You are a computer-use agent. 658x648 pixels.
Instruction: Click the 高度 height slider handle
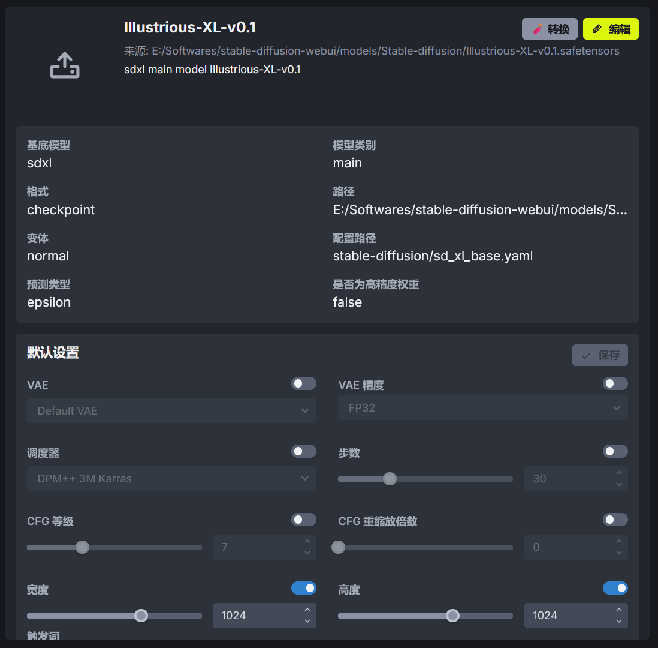coord(452,616)
